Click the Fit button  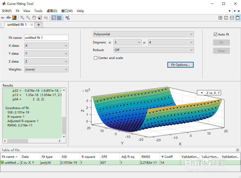(221, 42)
